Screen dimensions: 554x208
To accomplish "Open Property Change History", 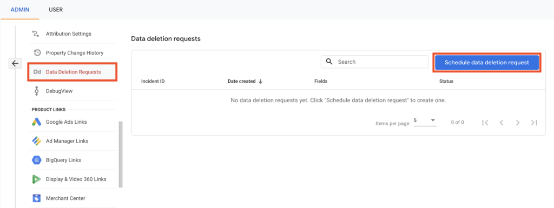I will [x=75, y=53].
